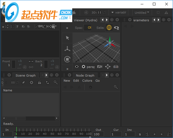Viewport: 173px width, 138px height.
Task: Select the arrow selection tool in Viewer
Action: [x=67, y=38]
